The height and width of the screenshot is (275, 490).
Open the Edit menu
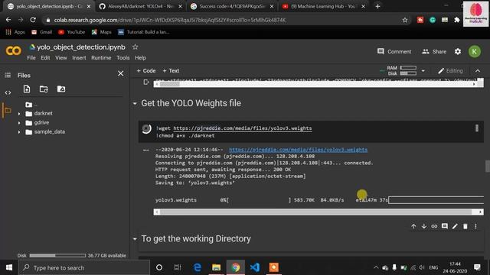(x=45, y=58)
